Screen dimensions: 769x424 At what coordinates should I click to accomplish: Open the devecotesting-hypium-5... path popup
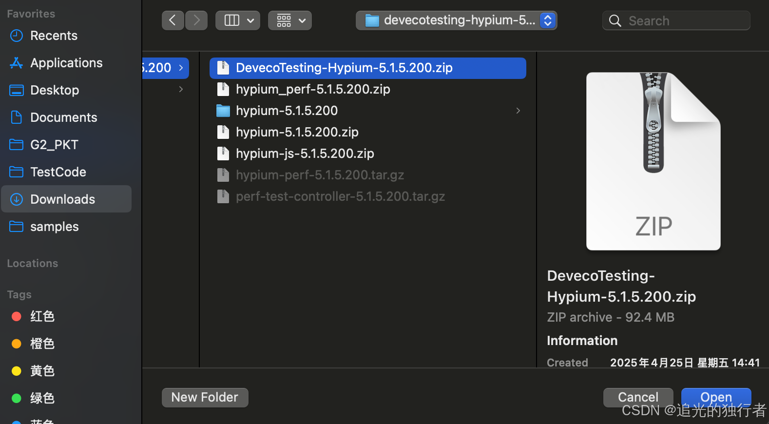pyautogui.click(x=457, y=20)
